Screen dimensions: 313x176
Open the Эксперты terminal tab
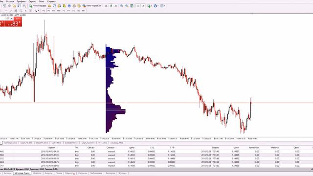tap(110, 173)
